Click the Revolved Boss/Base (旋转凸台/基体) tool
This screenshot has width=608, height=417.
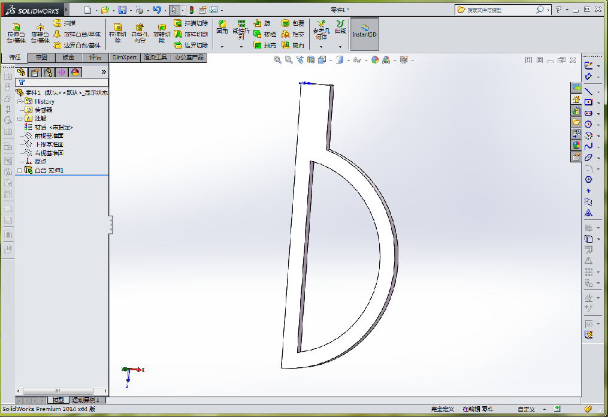[40, 34]
